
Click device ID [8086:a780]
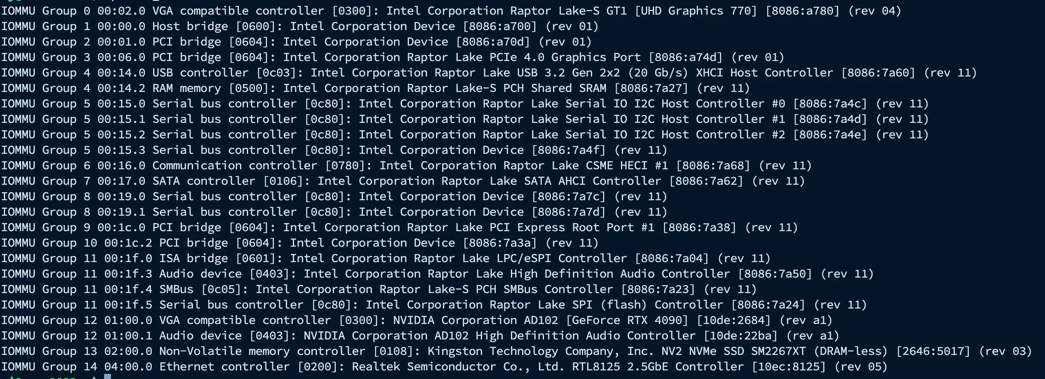[802, 11]
